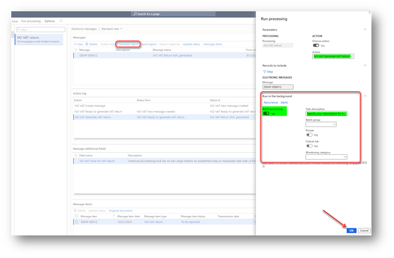Open the Standard view dropdown
Image resolution: width=394 pixels, height=258 pixels.
tap(112, 28)
